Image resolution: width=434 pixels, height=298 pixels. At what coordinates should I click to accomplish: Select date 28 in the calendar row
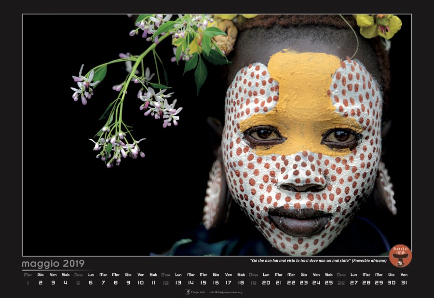click(366, 283)
